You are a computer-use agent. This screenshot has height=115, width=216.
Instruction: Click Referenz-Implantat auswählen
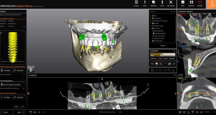(13, 85)
